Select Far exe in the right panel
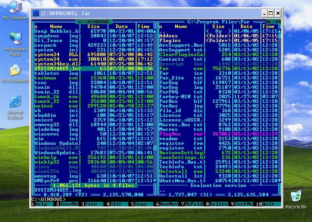312x222 pixels. [x=218, y=69]
